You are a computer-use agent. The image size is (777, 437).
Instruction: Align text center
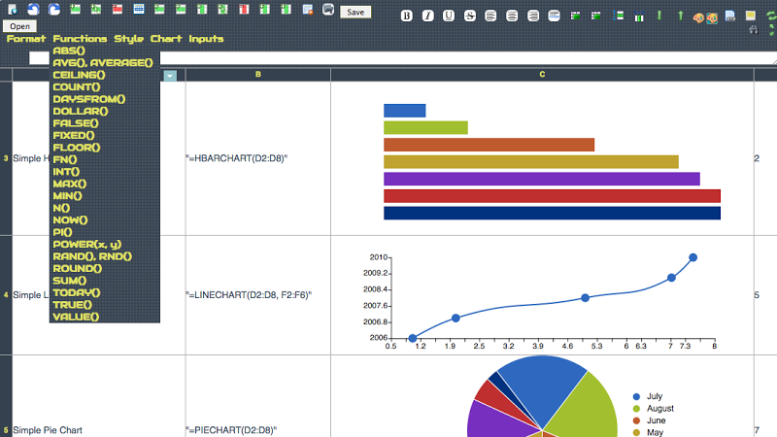pos(512,16)
